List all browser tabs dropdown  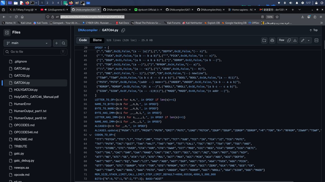(x=300, y=10)
